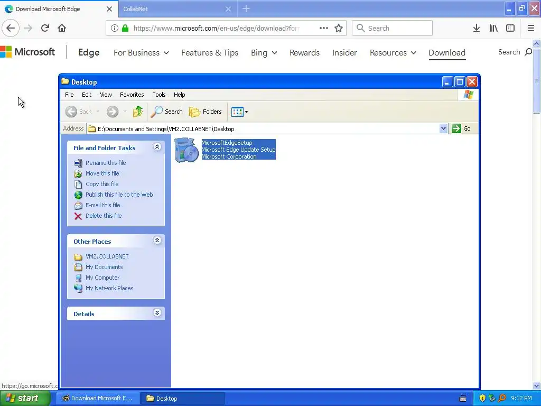Open My Documents in Other Places
This screenshot has width=541, height=406.
coord(104,267)
